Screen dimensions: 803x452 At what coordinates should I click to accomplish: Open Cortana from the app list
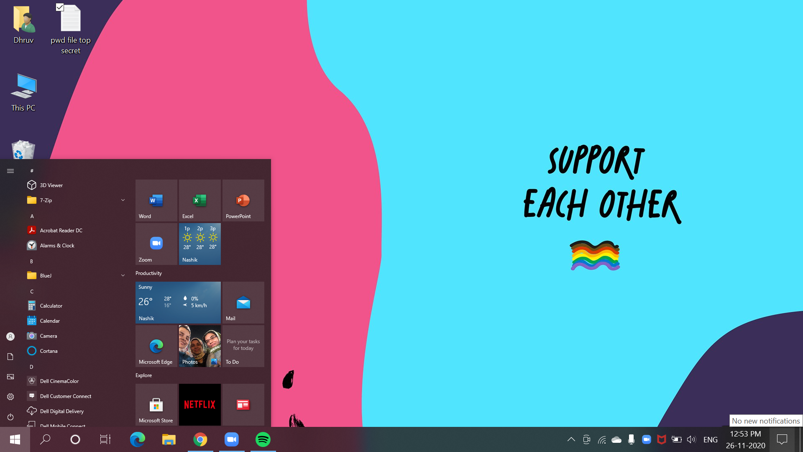pyautogui.click(x=76, y=351)
